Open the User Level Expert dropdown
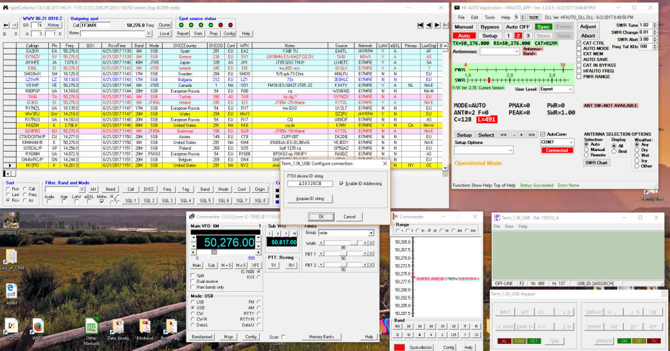 pyautogui.click(x=556, y=89)
